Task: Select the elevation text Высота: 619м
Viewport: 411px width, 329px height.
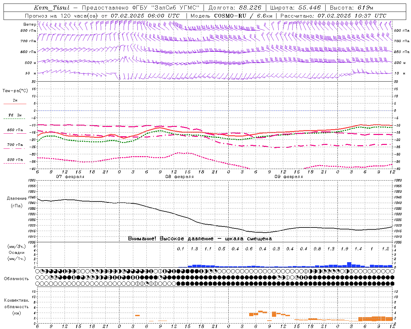Action: coord(352,8)
